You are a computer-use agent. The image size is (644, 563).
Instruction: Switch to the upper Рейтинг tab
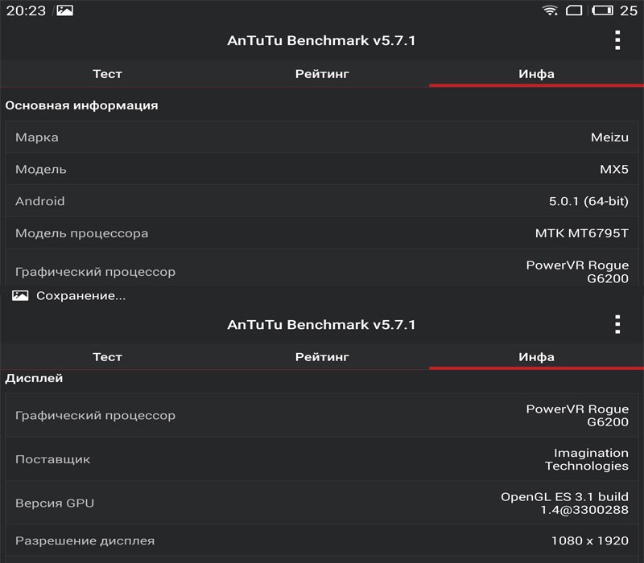pos(322,74)
